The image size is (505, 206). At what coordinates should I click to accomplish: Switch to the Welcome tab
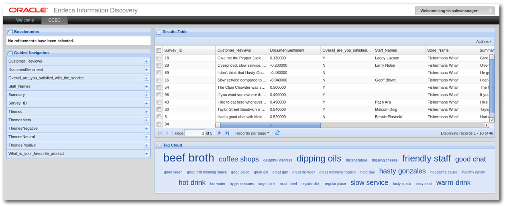[x=25, y=20]
